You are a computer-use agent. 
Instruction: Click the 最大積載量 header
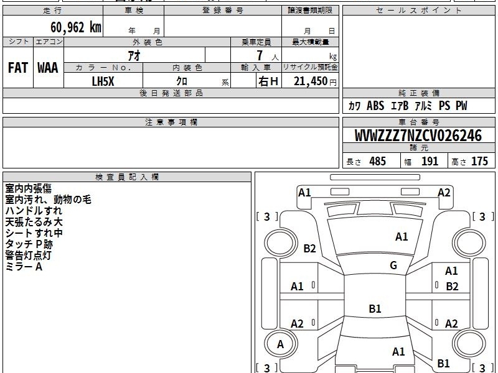(310, 42)
